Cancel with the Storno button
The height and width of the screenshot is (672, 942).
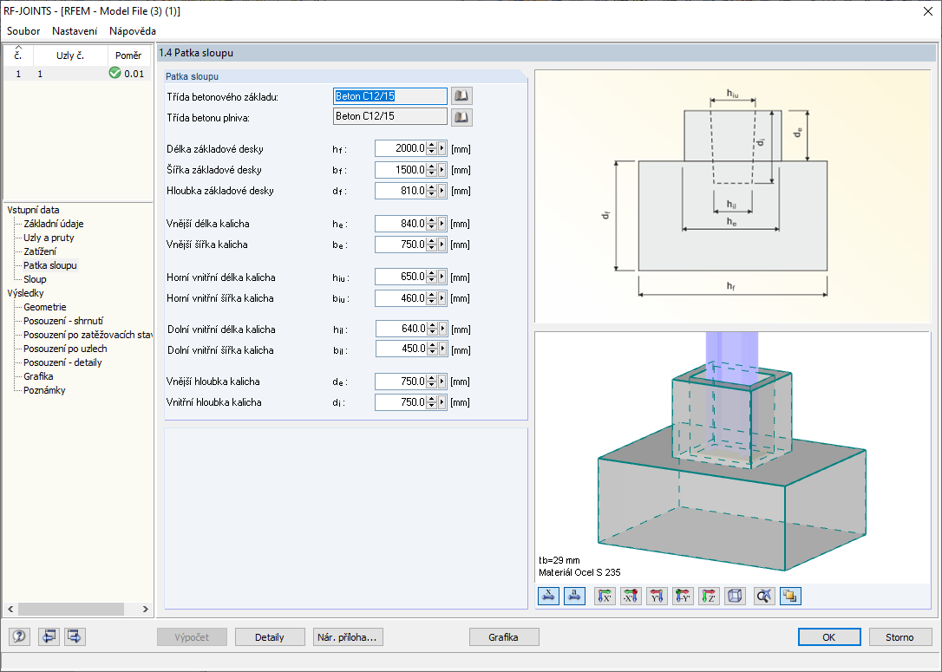(900, 637)
